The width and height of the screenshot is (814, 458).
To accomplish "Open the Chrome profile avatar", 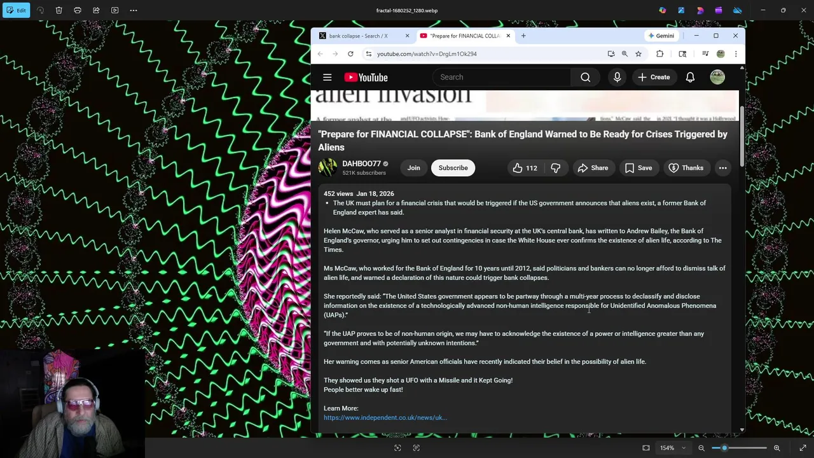I will (x=721, y=54).
